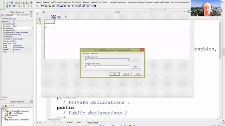
Task: Open the dropdown arrow next to the Open icon
Action: tap(9, 2)
